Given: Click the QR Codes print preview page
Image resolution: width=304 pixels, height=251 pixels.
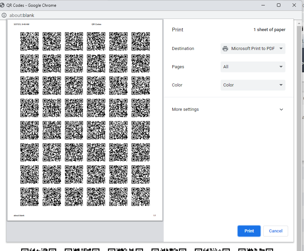Looking at the screenshot, I should point(85,120).
